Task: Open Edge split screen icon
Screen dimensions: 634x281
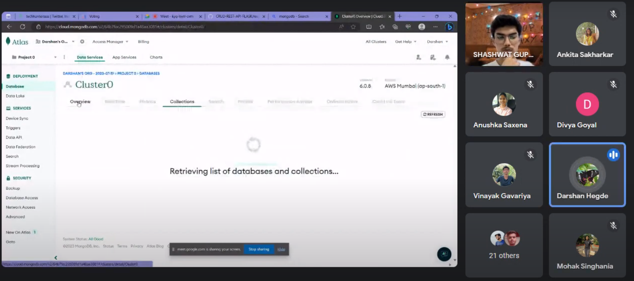Action: (x=369, y=27)
